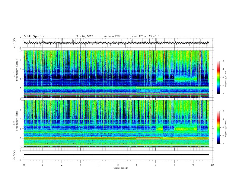Click the "-7" tick on ch.1 colorbar
This screenshot has height=185, width=239.
pyautogui.click(x=222, y=94)
